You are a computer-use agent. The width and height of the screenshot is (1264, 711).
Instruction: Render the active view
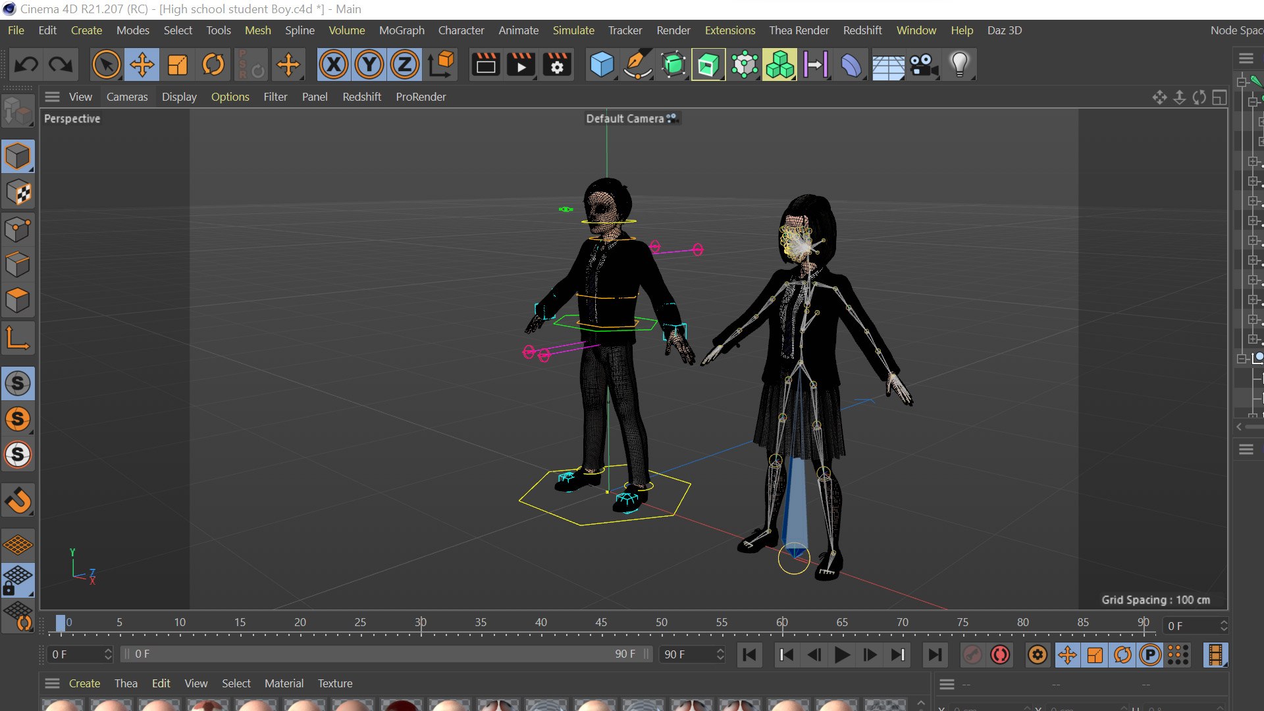[x=486, y=65]
